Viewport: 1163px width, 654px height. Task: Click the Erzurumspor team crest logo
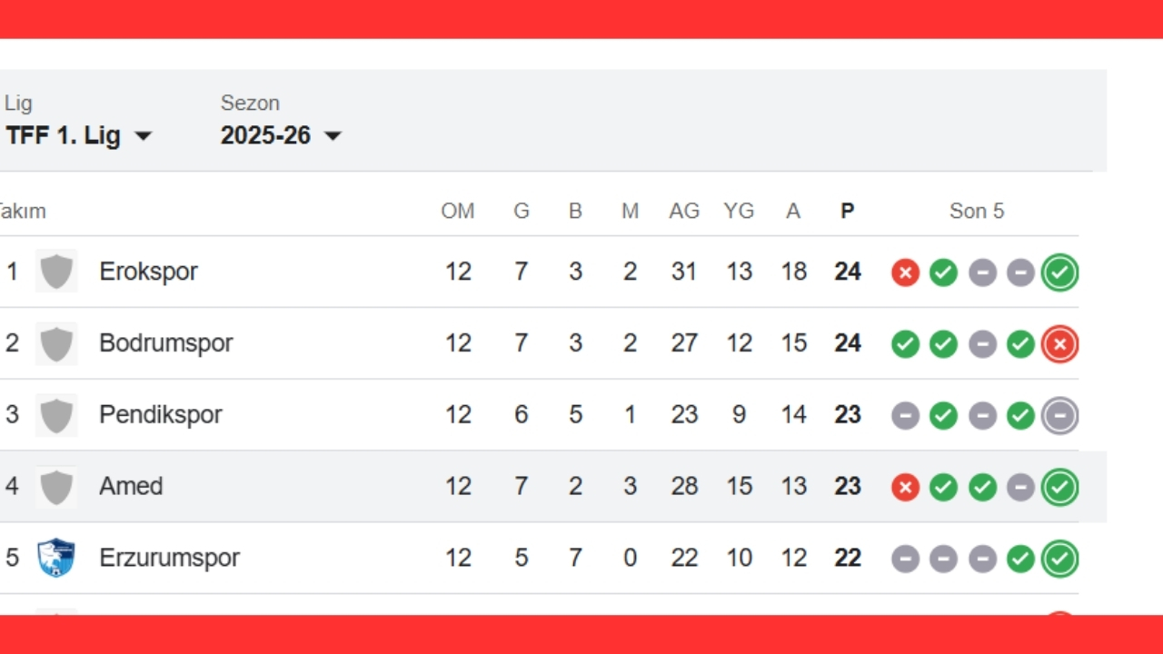pyautogui.click(x=56, y=558)
